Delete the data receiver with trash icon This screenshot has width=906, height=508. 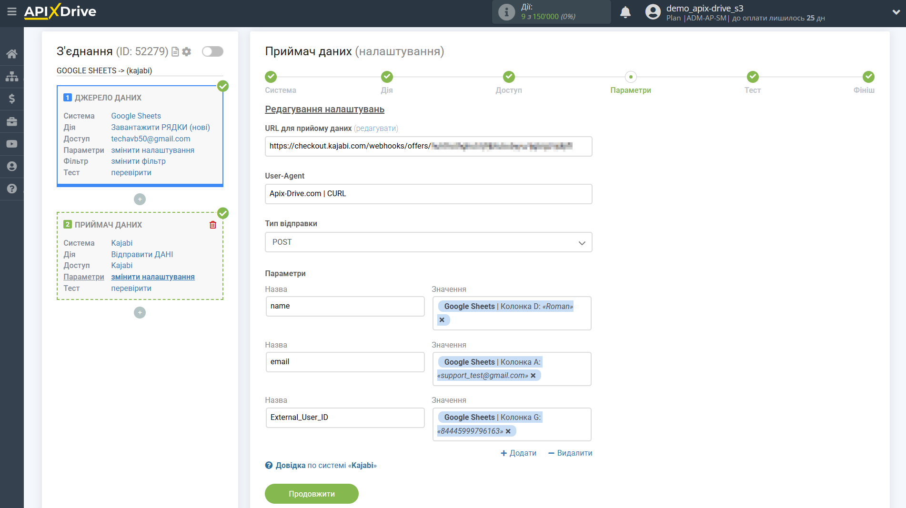coord(213,225)
